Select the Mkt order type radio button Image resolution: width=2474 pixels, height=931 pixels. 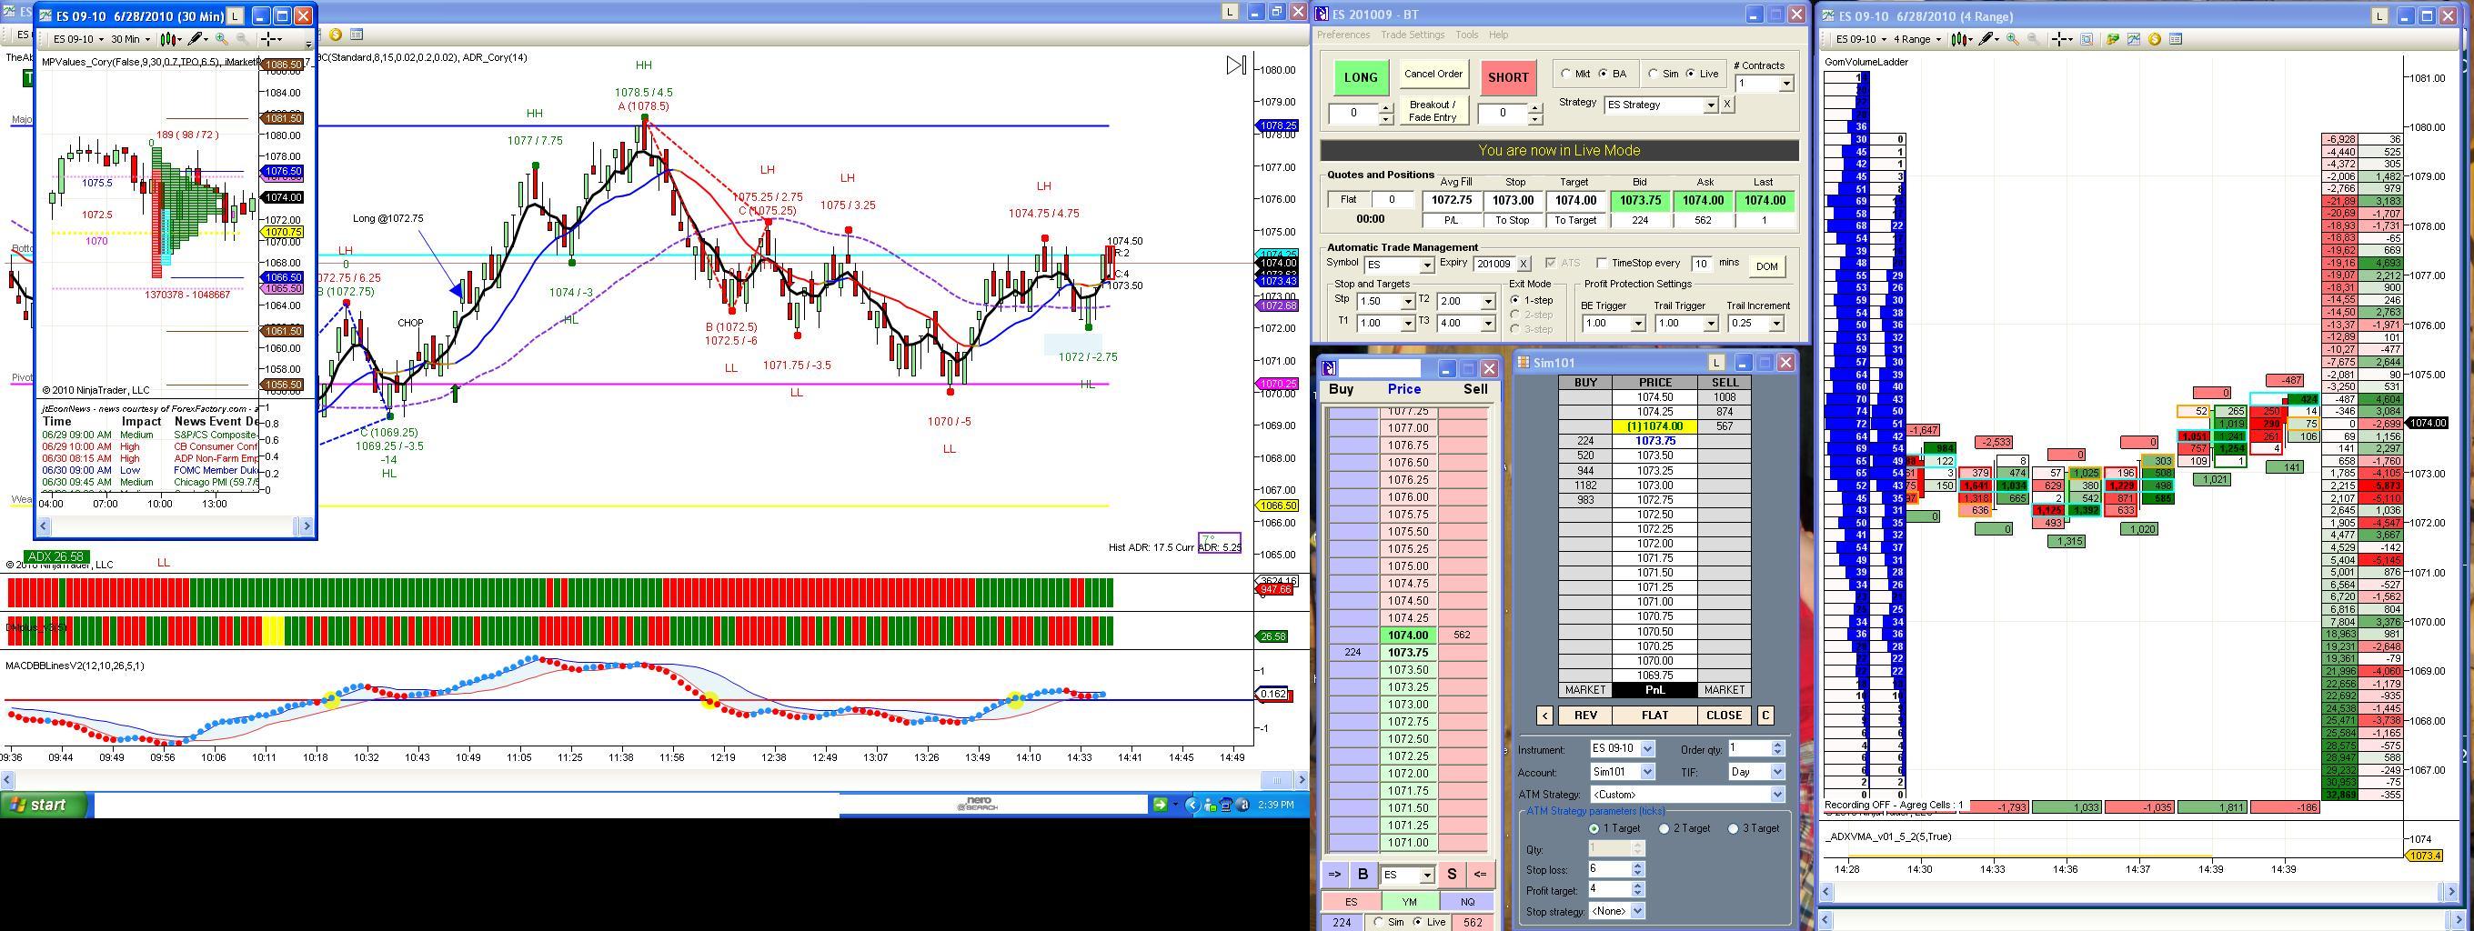coord(1566,74)
